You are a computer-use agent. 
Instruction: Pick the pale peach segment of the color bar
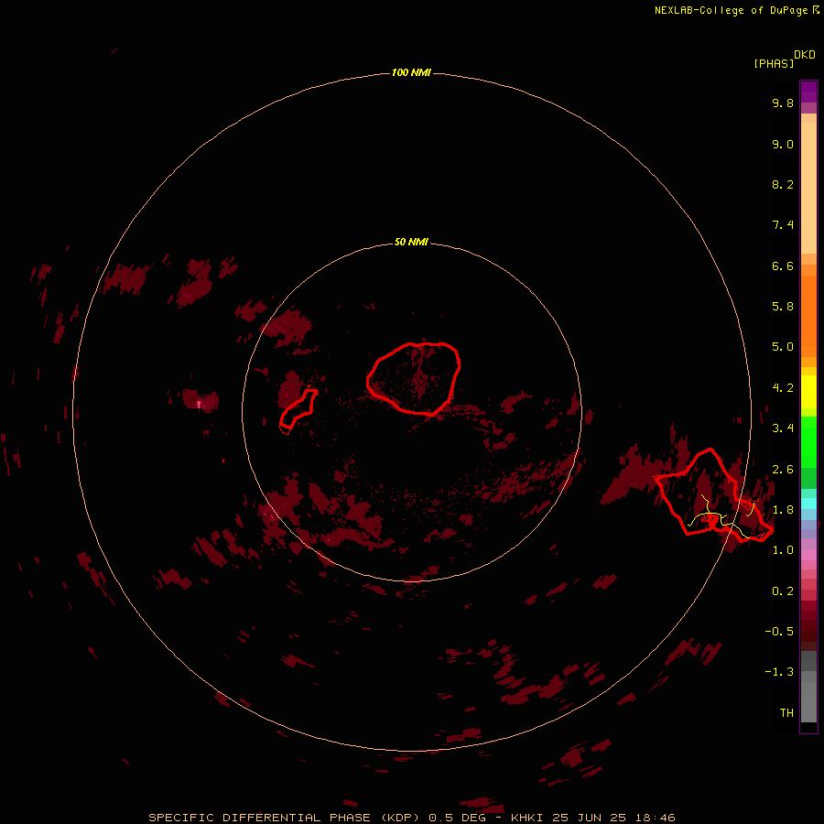(x=808, y=188)
